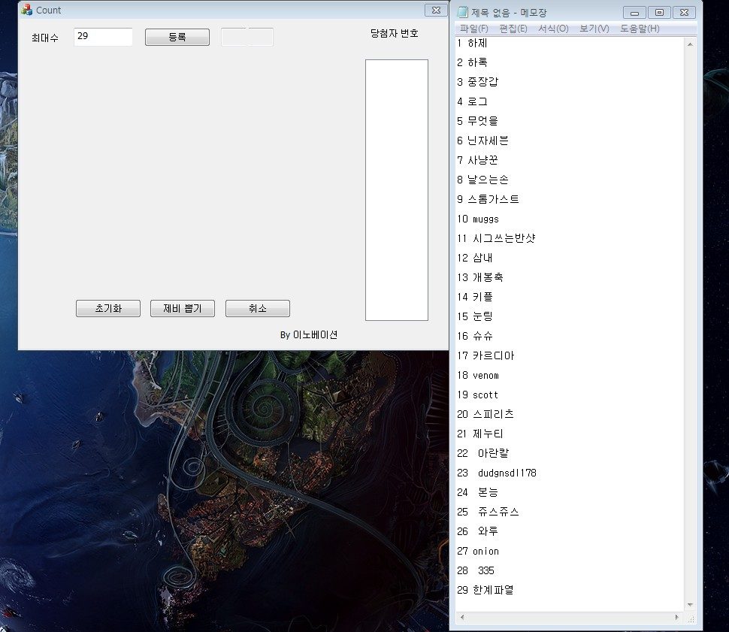Minimize the Notepad window
The height and width of the screenshot is (632, 729).
634,13
